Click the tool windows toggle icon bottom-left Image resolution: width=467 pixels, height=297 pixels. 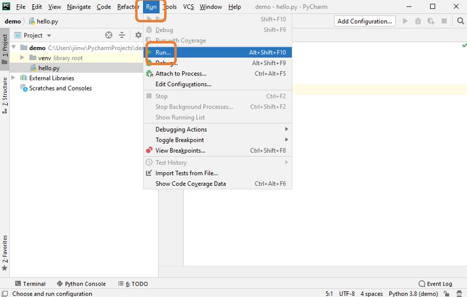coord(5,294)
